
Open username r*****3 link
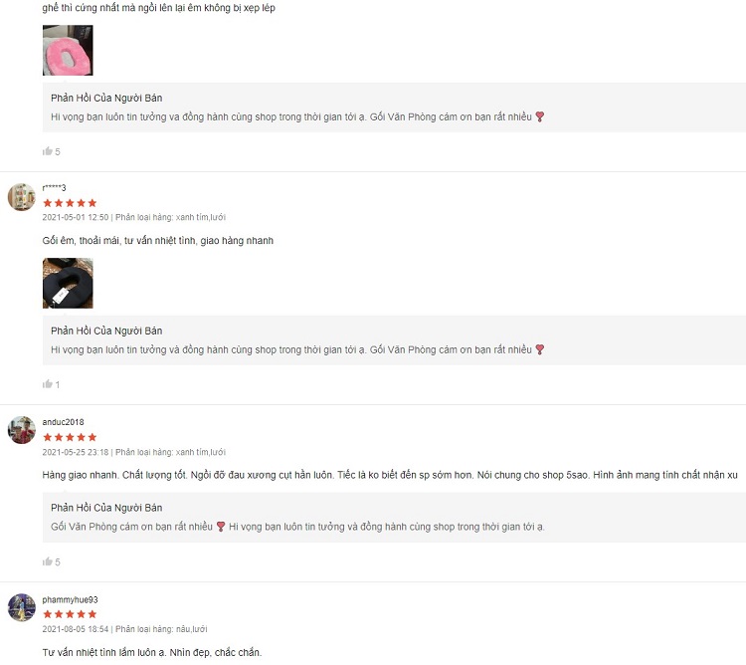click(54, 187)
